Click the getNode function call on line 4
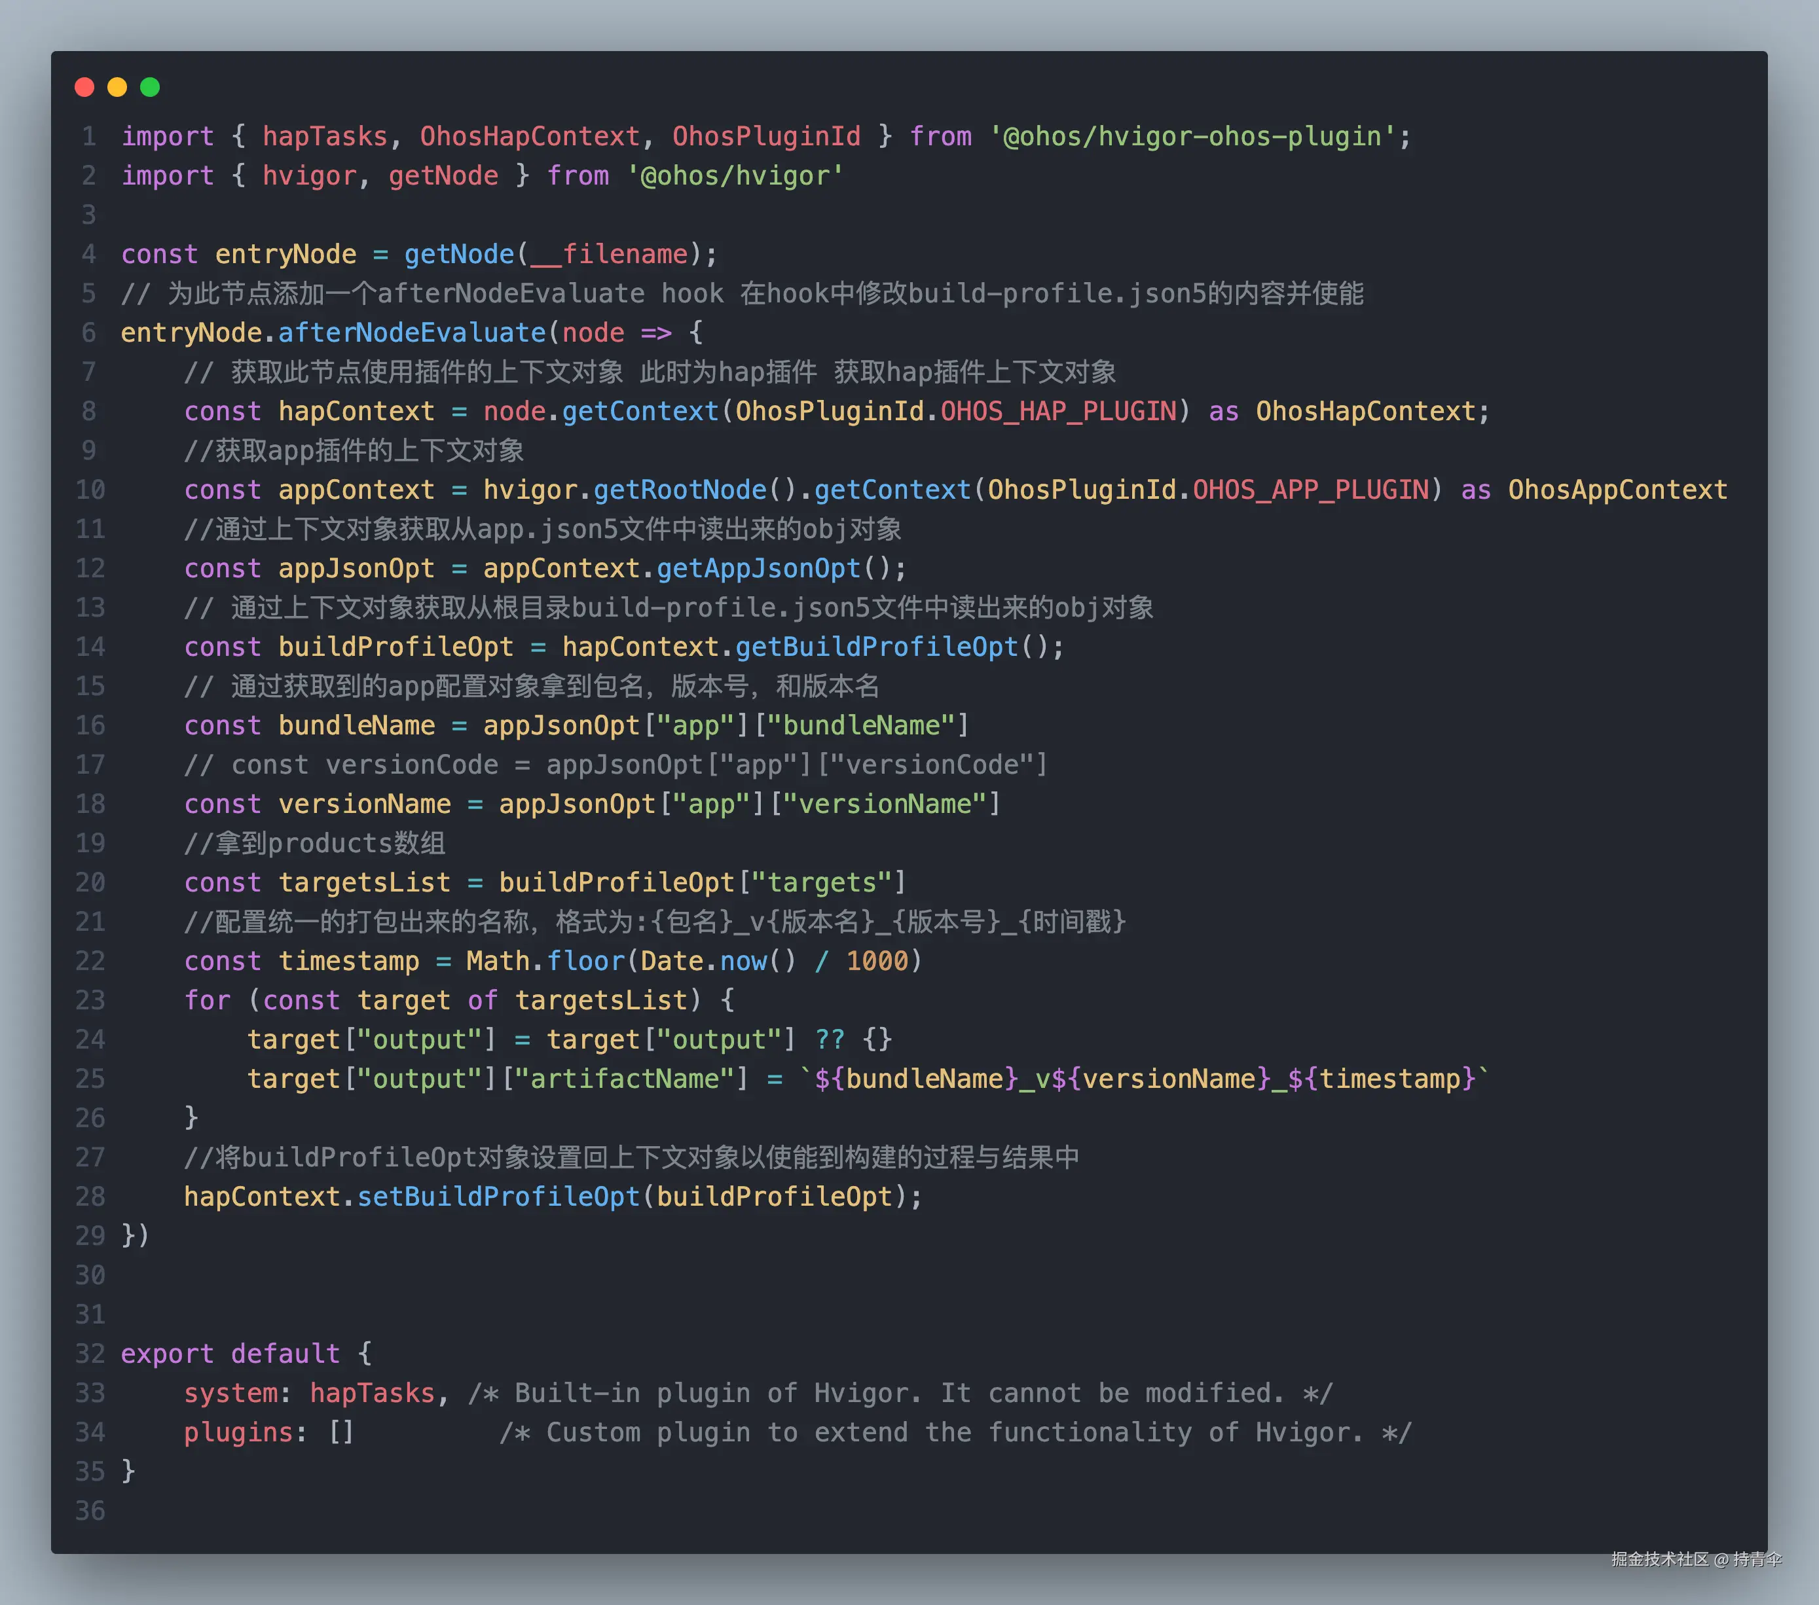 click(459, 255)
